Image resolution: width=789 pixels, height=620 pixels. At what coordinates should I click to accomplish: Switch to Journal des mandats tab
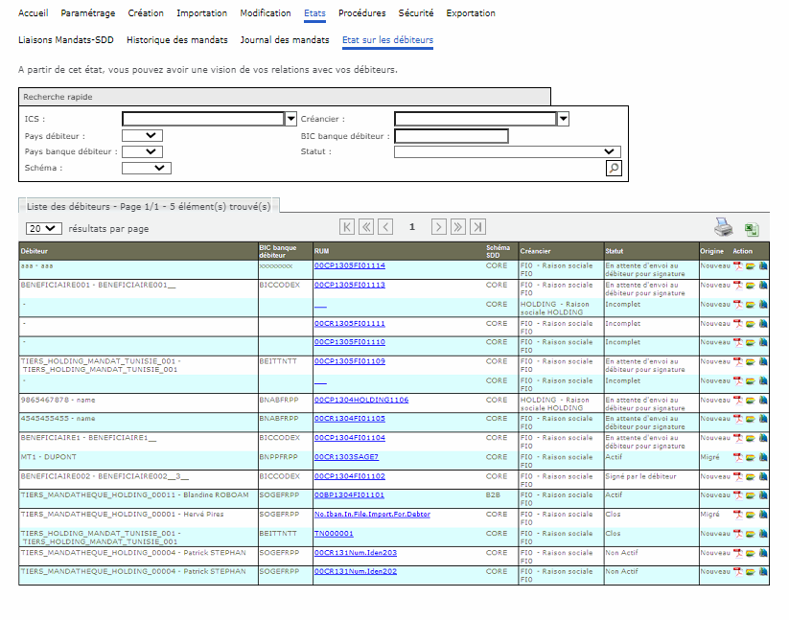(x=285, y=40)
